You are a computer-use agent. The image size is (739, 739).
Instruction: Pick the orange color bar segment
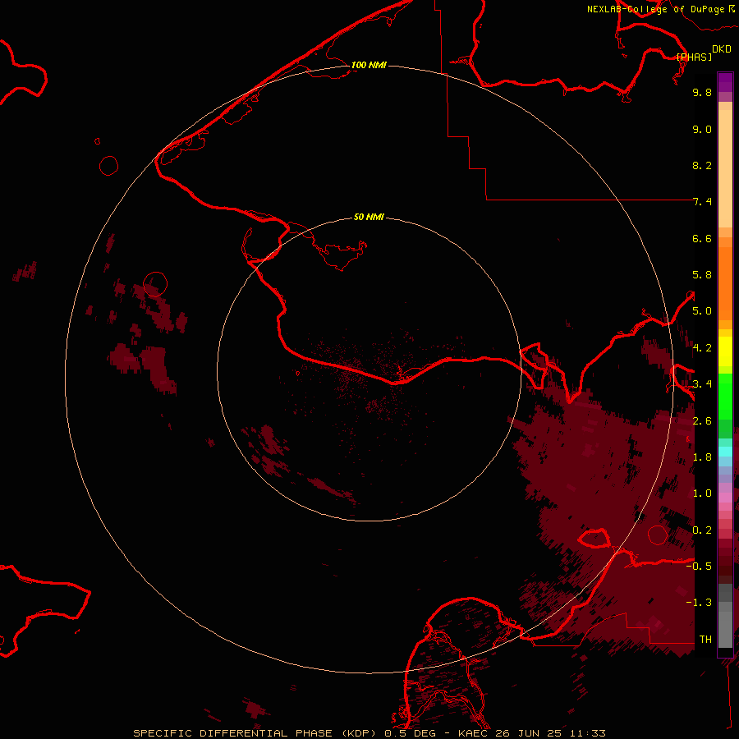725,283
